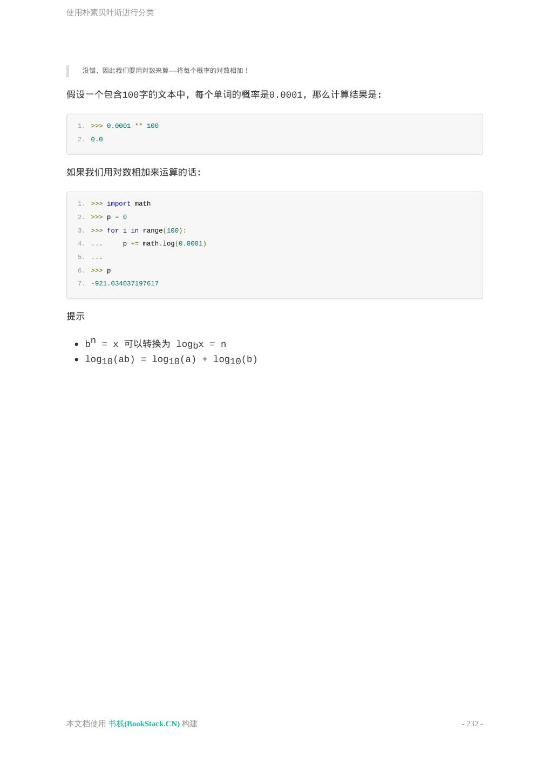
Task: Click the p += math.log(0.0001) line
Action: coord(164,244)
